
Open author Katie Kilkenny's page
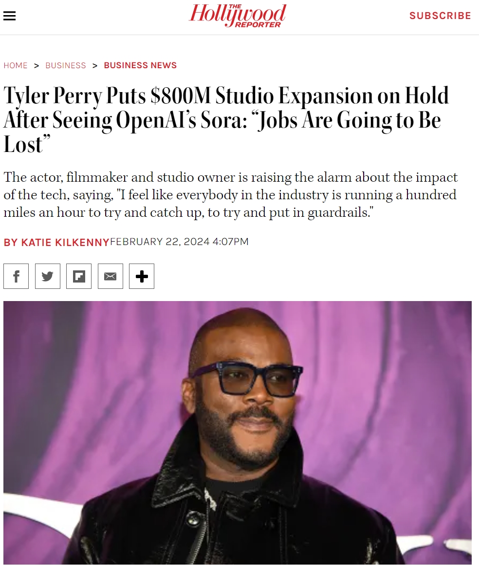(x=56, y=242)
